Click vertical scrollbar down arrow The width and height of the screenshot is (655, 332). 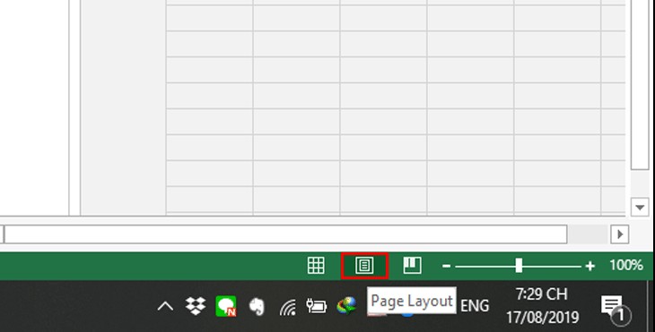click(640, 207)
